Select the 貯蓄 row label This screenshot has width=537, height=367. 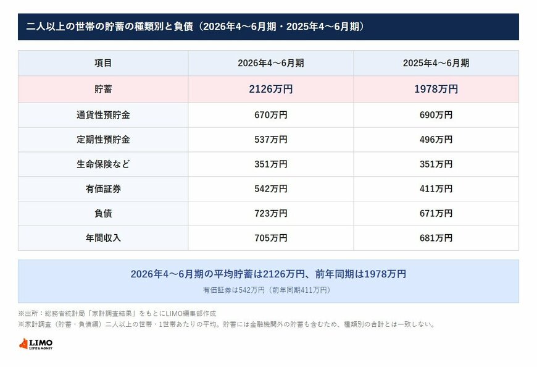(x=103, y=89)
